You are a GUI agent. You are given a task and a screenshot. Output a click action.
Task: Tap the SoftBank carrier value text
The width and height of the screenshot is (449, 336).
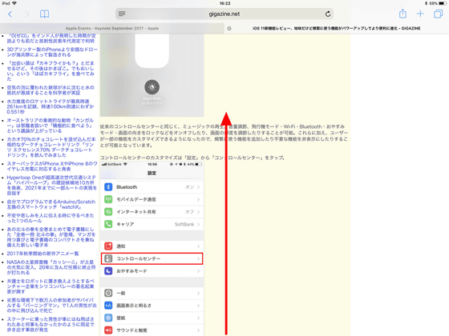(x=184, y=224)
